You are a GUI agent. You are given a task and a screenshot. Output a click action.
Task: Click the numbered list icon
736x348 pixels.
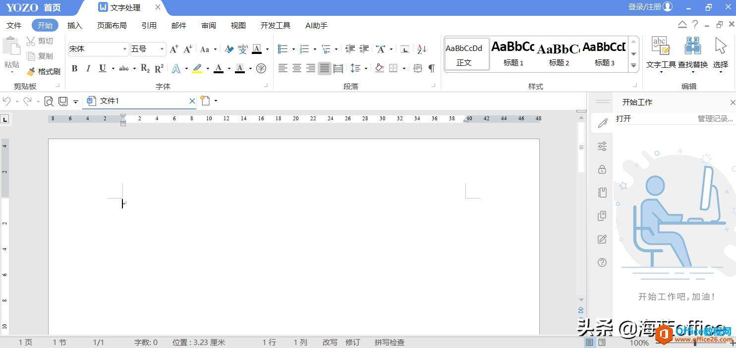[x=304, y=49]
